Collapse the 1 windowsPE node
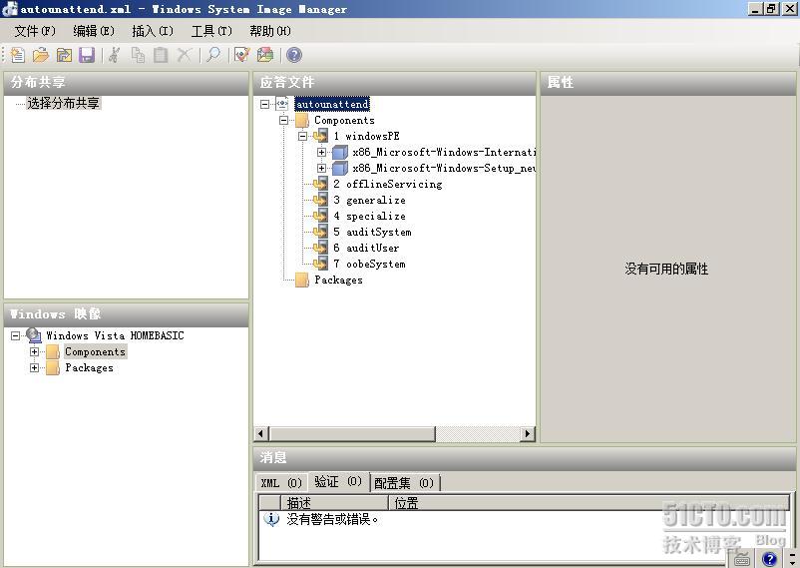The height and width of the screenshot is (568, 800). click(302, 136)
